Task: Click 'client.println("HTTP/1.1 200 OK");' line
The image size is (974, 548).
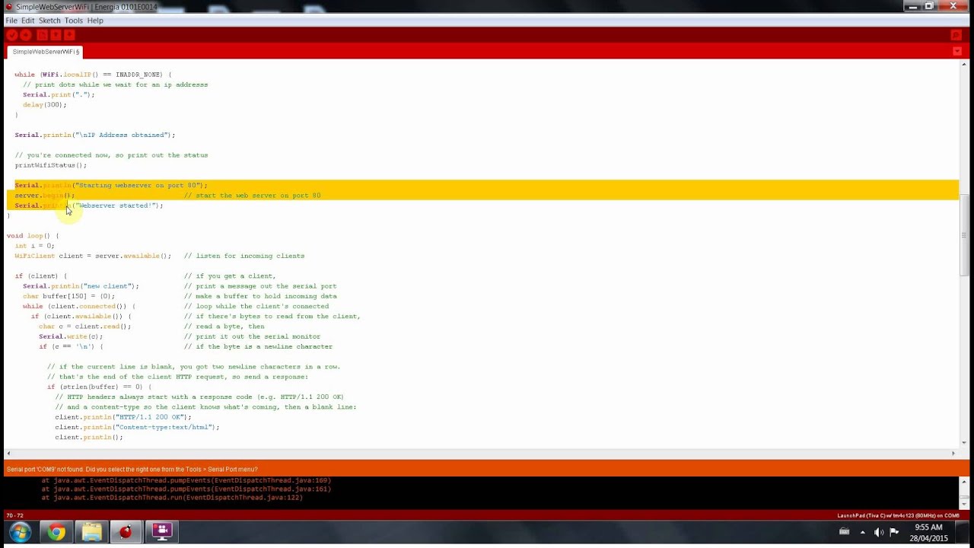Action: [x=123, y=417]
